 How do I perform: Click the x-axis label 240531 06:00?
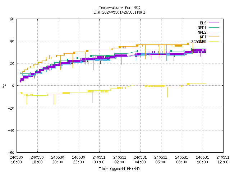click(x=161, y=160)
